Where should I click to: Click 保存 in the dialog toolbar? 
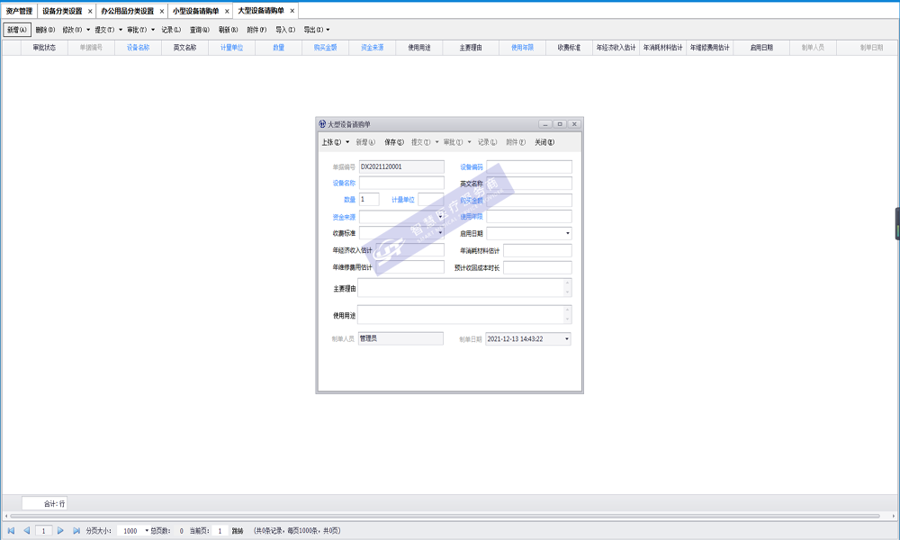[393, 142]
